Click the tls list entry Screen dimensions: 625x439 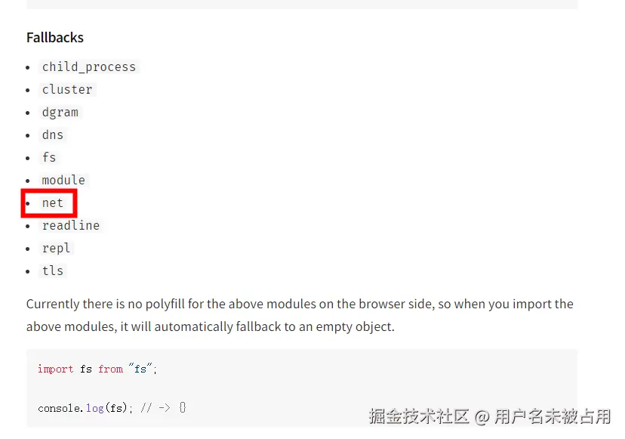click(53, 271)
